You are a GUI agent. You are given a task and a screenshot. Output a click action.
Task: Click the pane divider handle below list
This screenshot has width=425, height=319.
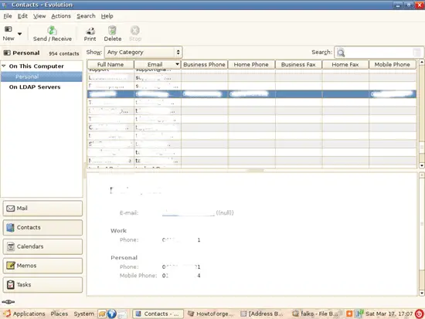[256, 171]
